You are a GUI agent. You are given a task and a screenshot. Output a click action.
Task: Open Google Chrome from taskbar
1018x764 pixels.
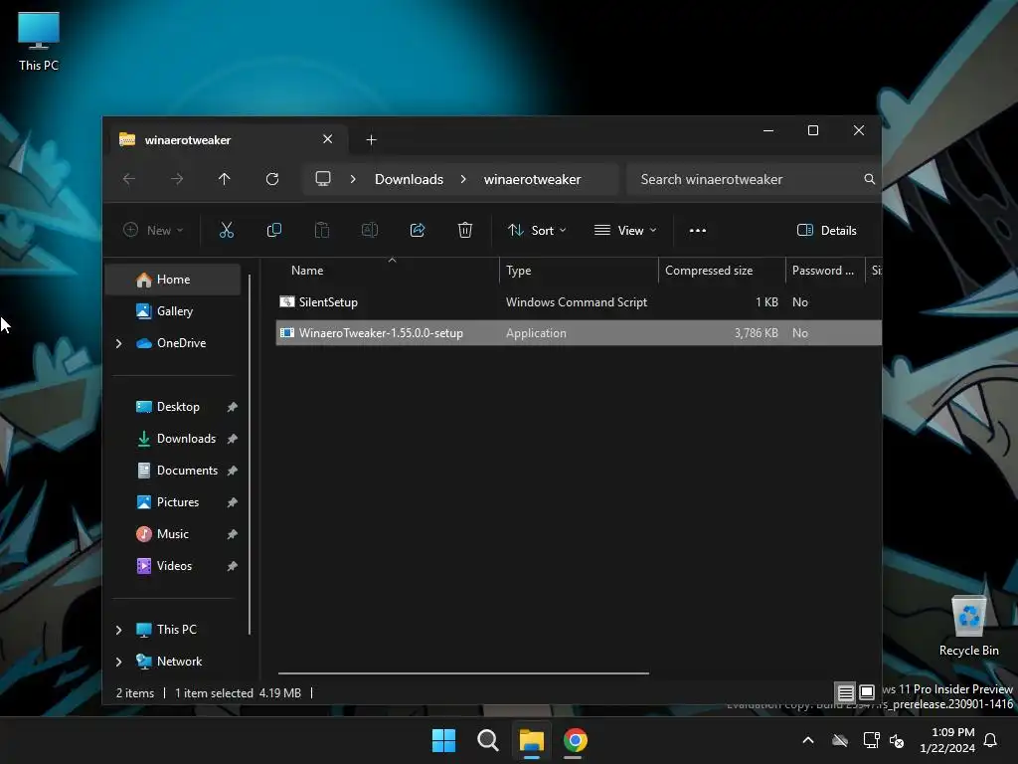576,740
